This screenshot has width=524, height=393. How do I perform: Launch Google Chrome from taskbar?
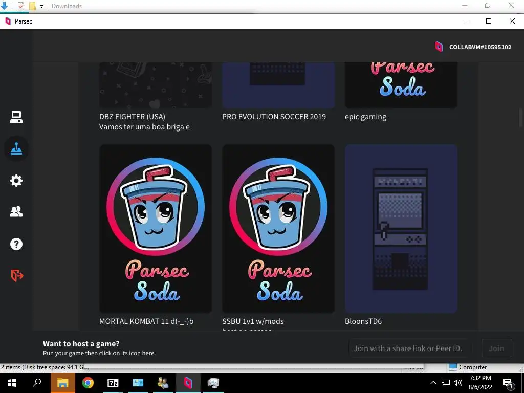(88, 383)
